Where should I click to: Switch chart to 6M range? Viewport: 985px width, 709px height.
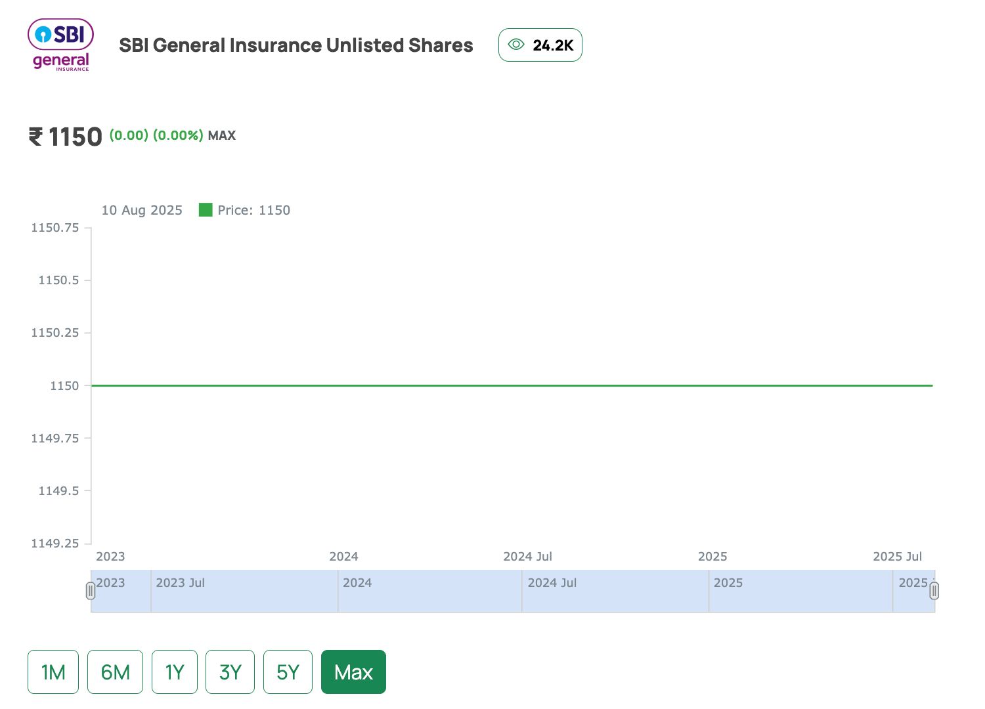coord(115,672)
